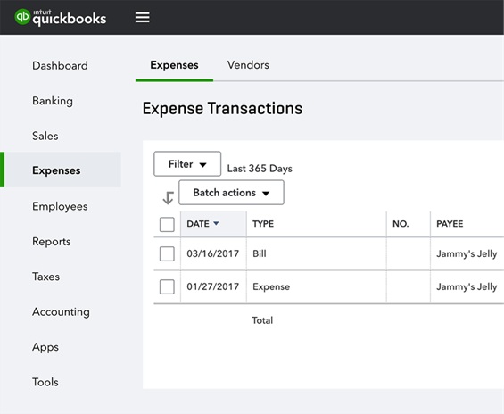Open Accounting in the sidebar

[61, 312]
